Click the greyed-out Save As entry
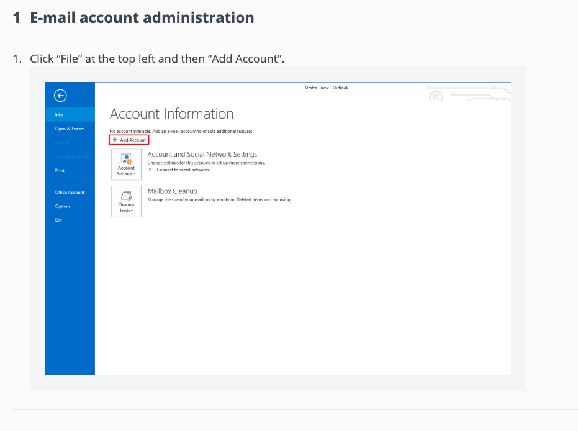This screenshot has width=578, height=431. point(61,143)
